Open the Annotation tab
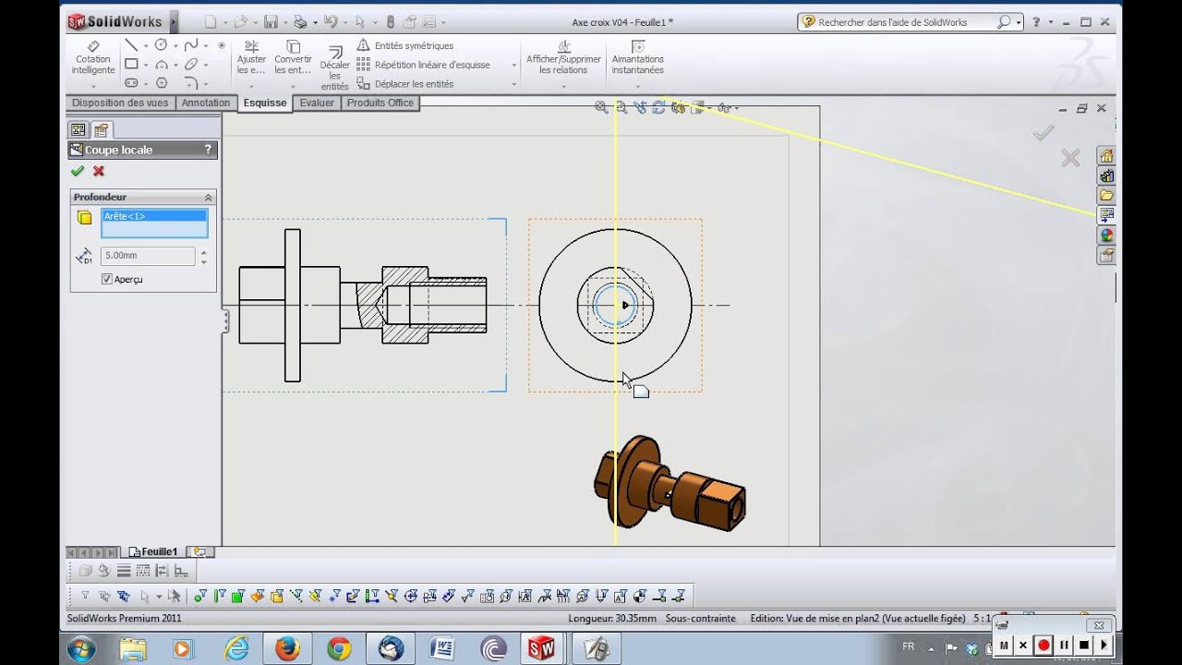Image resolution: width=1182 pixels, height=665 pixels. 206,103
